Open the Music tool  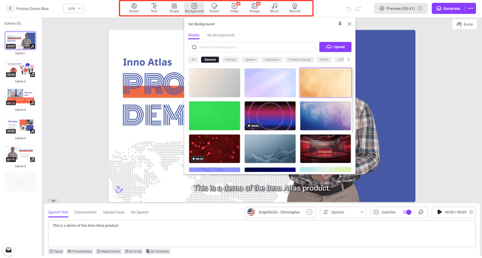point(275,8)
